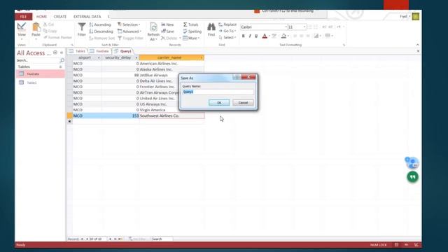
Task: Open the airport column header dropdown
Action: click(x=99, y=57)
